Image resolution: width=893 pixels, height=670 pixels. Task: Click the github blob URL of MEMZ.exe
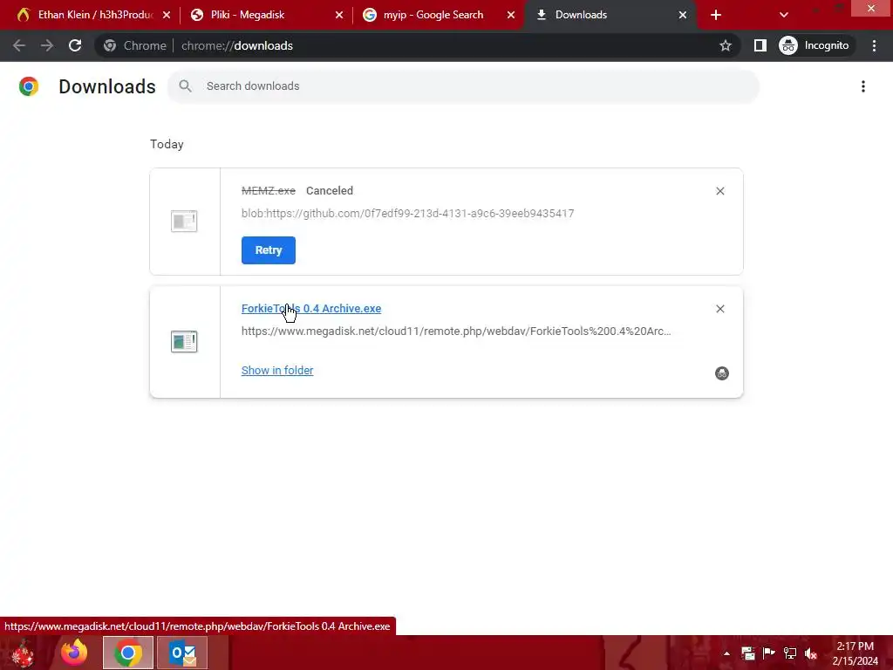pos(408,213)
